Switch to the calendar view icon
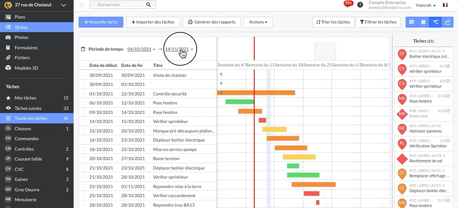The image size is (458, 208). [423, 22]
